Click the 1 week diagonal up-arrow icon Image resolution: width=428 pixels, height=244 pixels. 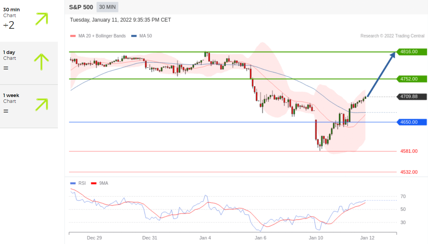tap(41, 105)
